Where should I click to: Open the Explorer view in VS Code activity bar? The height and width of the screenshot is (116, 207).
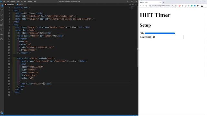[2, 5]
